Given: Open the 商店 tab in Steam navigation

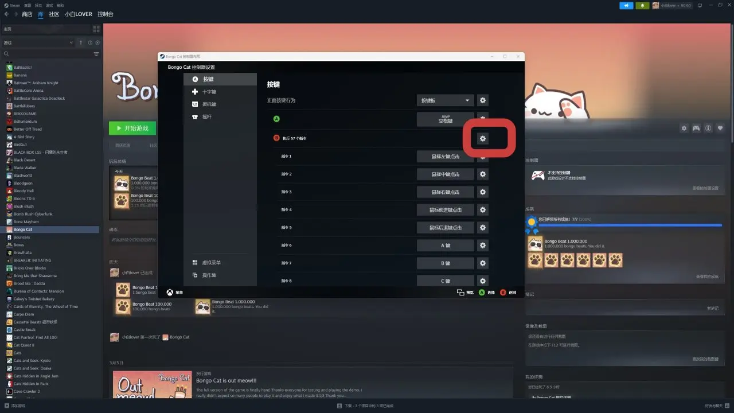Looking at the screenshot, I should (x=27, y=14).
